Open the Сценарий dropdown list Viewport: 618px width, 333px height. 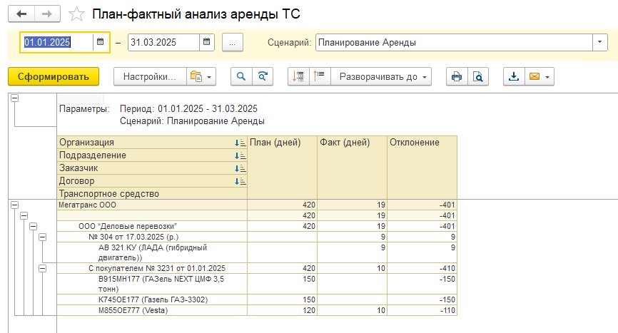pyautogui.click(x=600, y=42)
